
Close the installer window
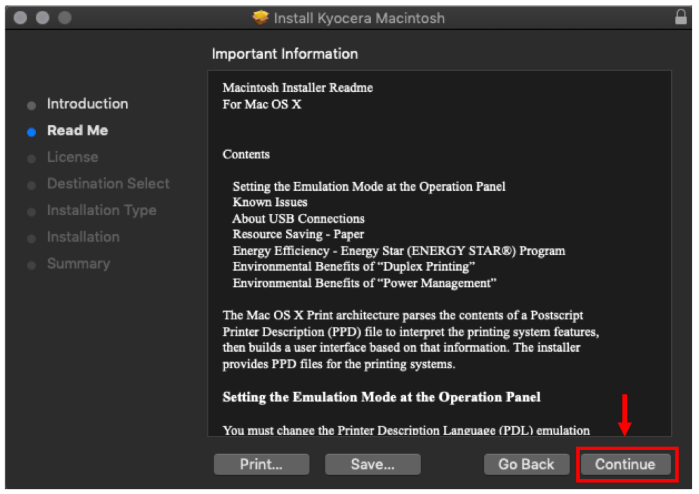point(20,18)
